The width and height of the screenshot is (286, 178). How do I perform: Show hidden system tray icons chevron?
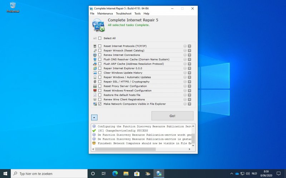tap(231, 173)
